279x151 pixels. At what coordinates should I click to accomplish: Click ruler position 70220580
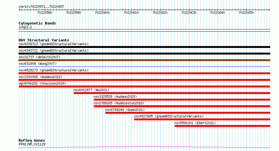coord(45,13)
